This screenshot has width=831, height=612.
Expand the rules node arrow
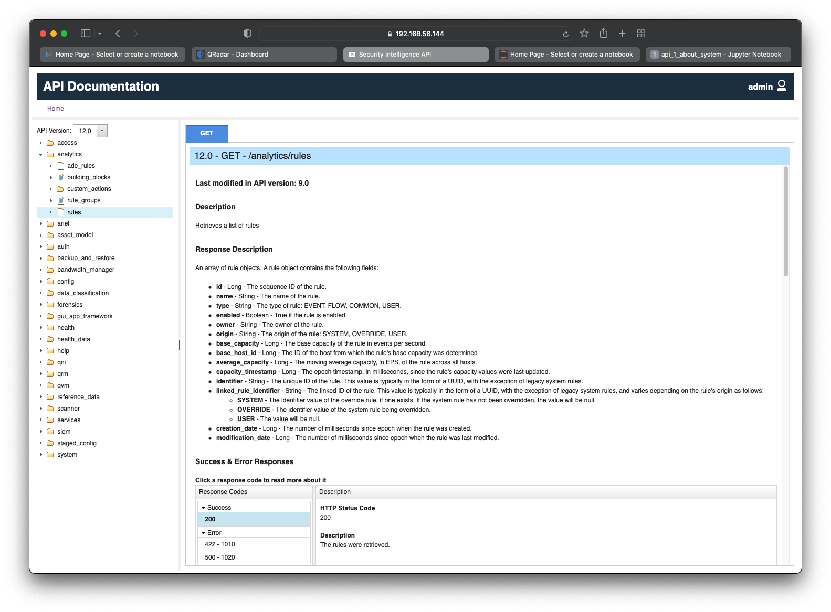coord(51,212)
